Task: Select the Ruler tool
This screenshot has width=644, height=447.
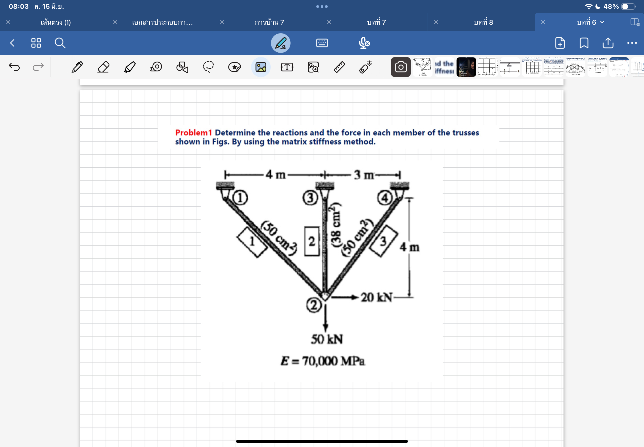Action: [339, 67]
